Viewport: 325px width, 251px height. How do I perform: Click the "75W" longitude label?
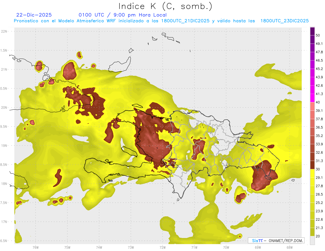click(67, 247)
